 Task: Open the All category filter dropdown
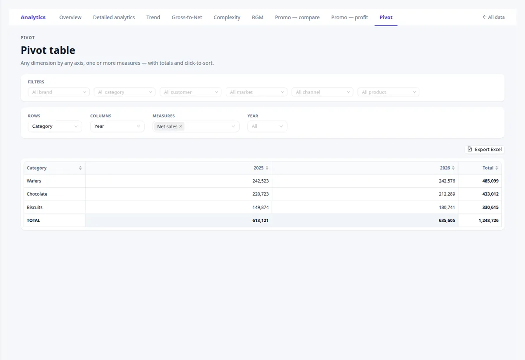(125, 92)
